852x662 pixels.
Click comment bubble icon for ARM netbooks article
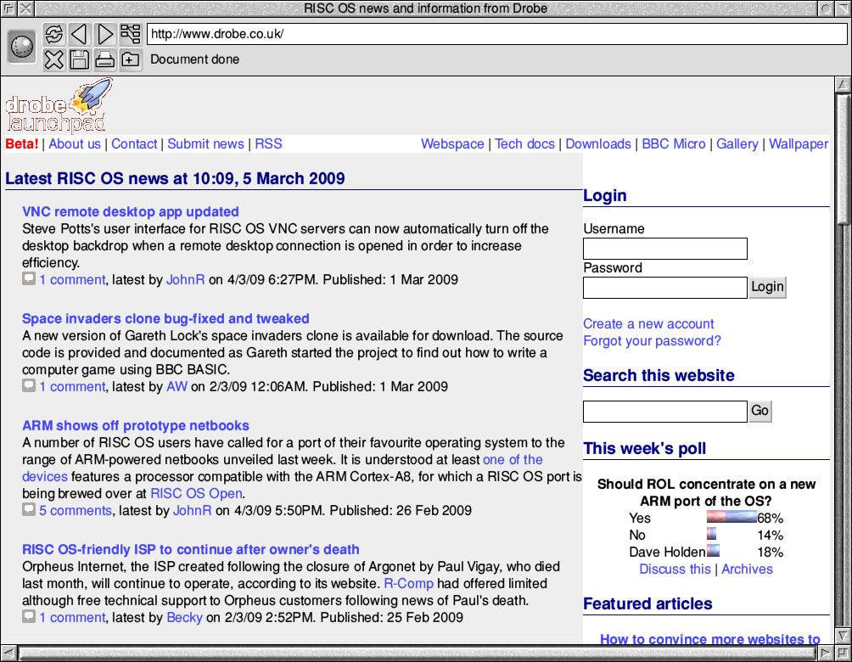[29, 510]
